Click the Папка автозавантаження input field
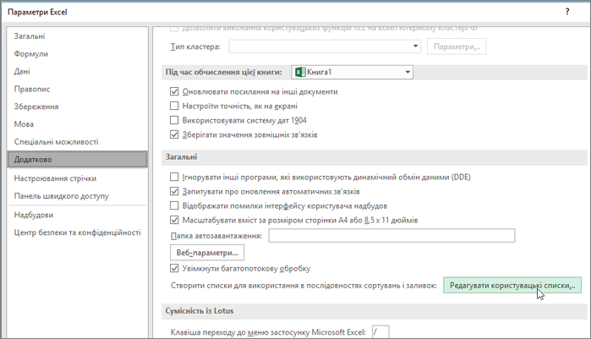 pyautogui.click(x=391, y=235)
